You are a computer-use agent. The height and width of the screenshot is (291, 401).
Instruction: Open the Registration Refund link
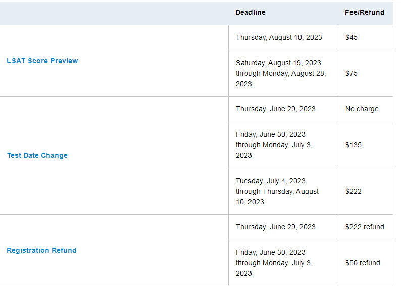point(41,250)
